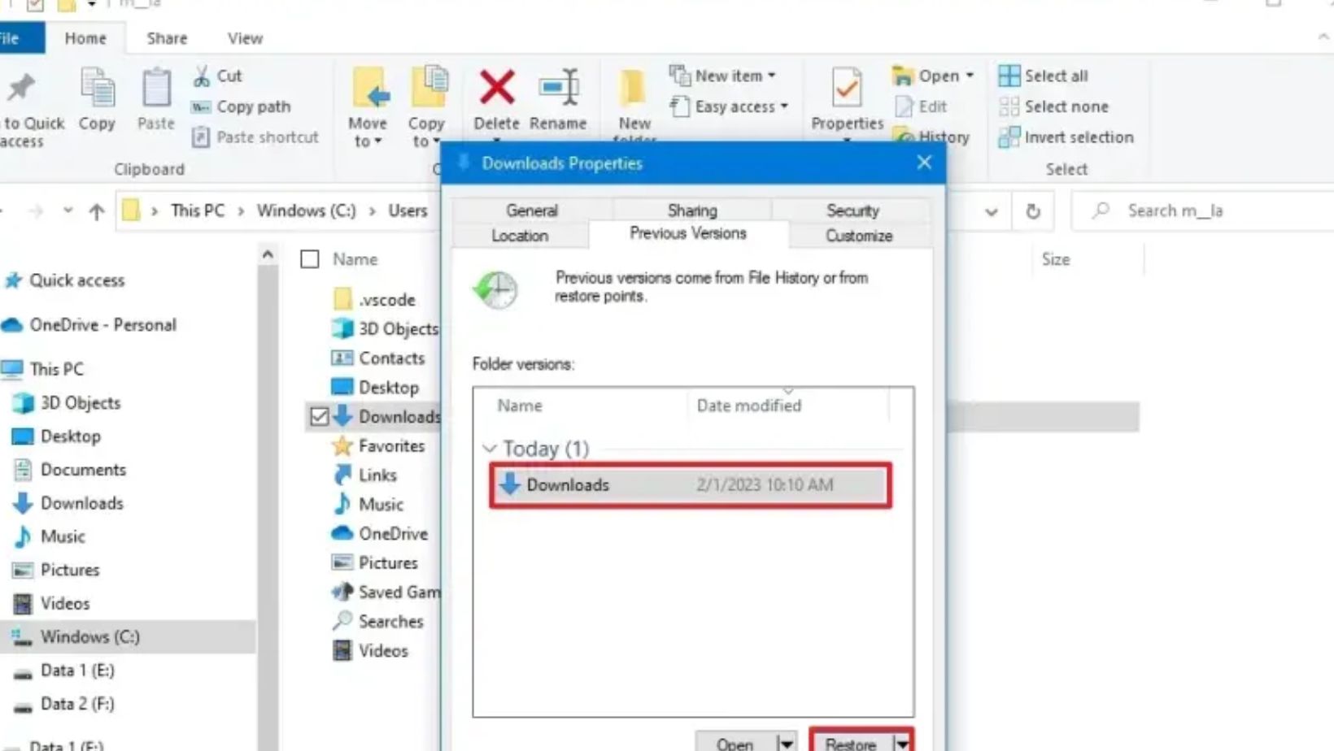Click the Forward navigation arrow

36,211
